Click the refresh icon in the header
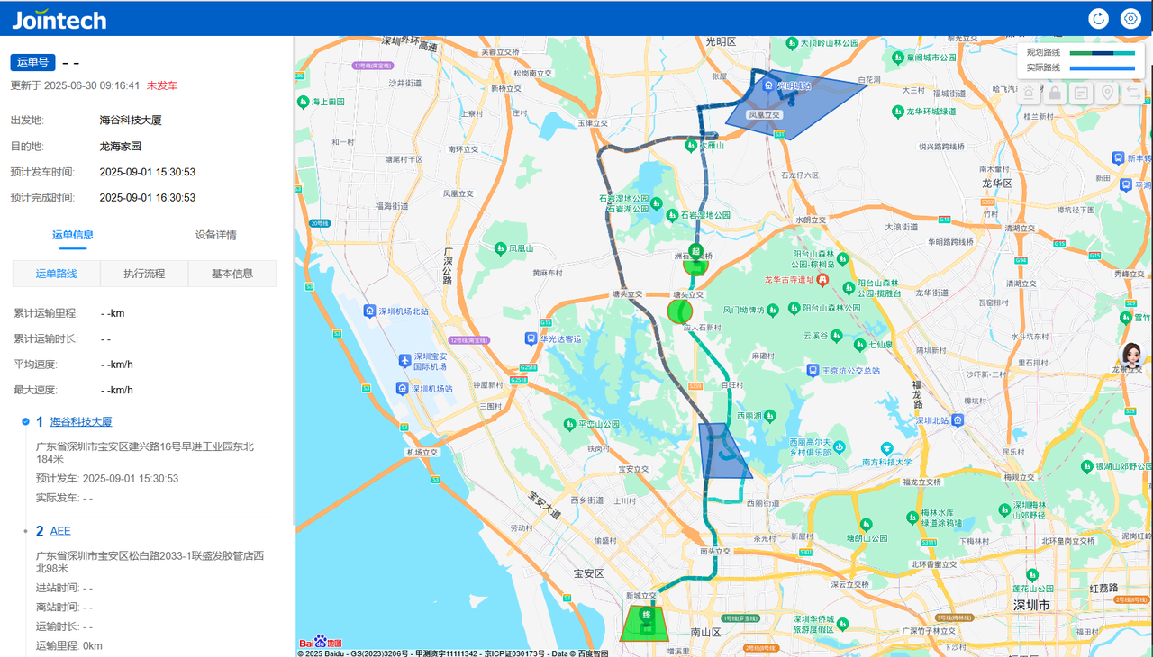Viewport: 1153px width, 657px height. [1098, 18]
